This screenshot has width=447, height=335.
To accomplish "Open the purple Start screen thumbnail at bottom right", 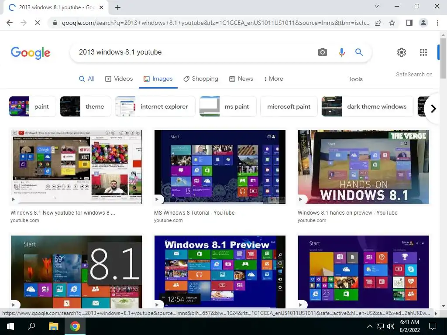I will coord(364,272).
